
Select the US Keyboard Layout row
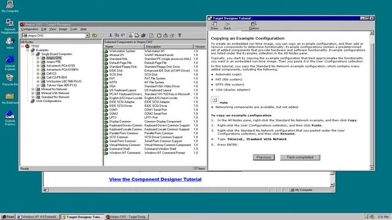[x=155, y=90]
